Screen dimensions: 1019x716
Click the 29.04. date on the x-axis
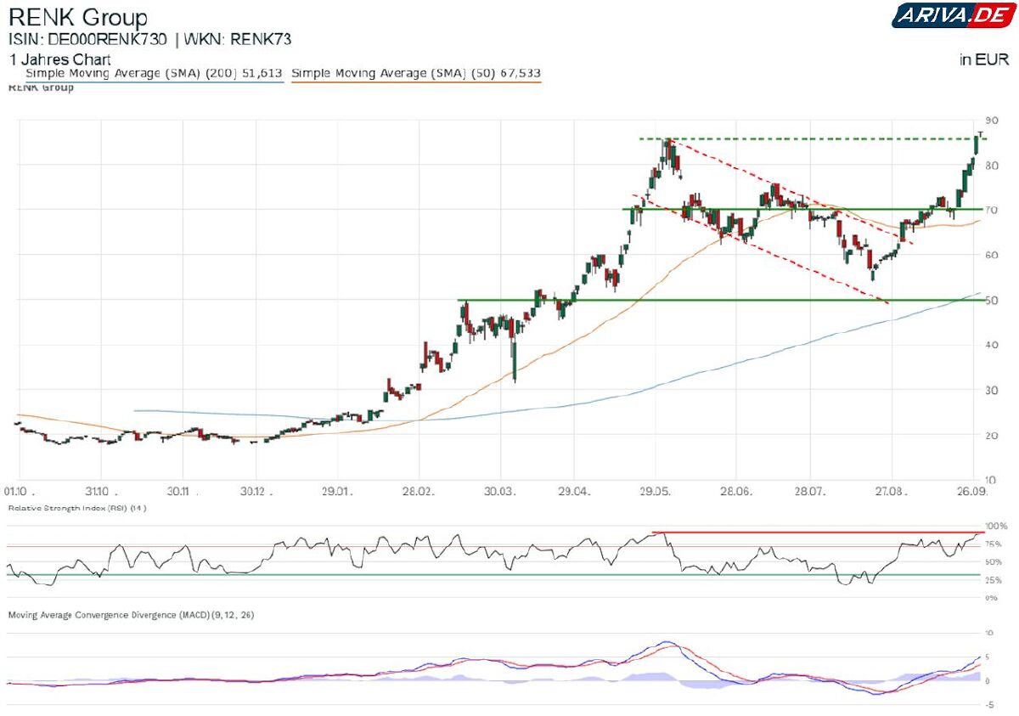[573, 491]
